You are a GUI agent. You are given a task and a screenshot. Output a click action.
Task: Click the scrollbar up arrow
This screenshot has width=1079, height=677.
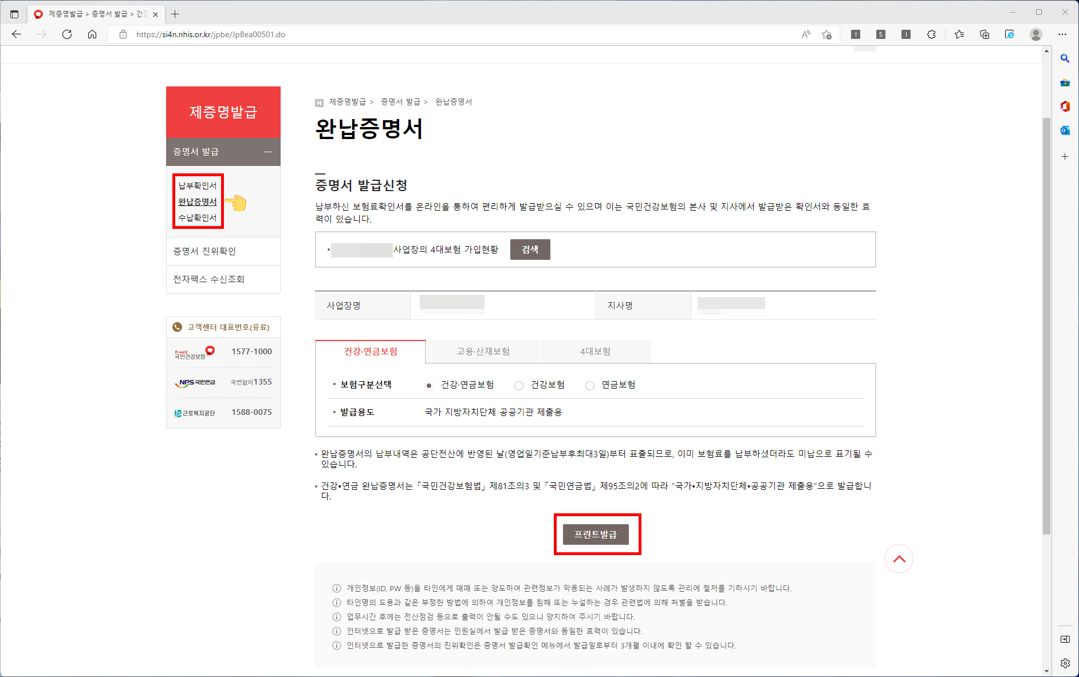(x=1046, y=51)
